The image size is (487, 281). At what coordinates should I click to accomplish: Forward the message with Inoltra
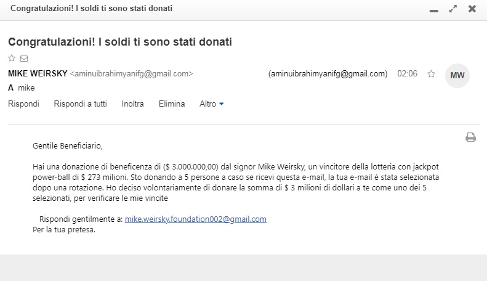132,104
